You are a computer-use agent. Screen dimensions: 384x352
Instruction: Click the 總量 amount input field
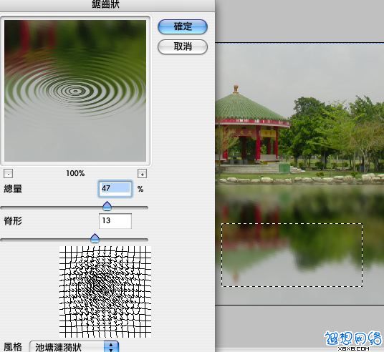pos(115,189)
